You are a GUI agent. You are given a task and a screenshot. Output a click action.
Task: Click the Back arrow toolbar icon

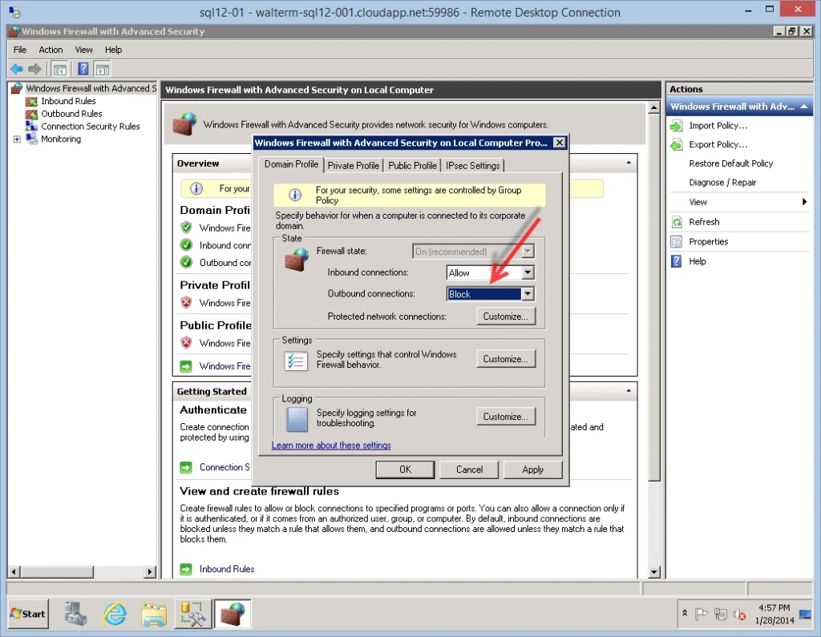[x=16, y=69]
